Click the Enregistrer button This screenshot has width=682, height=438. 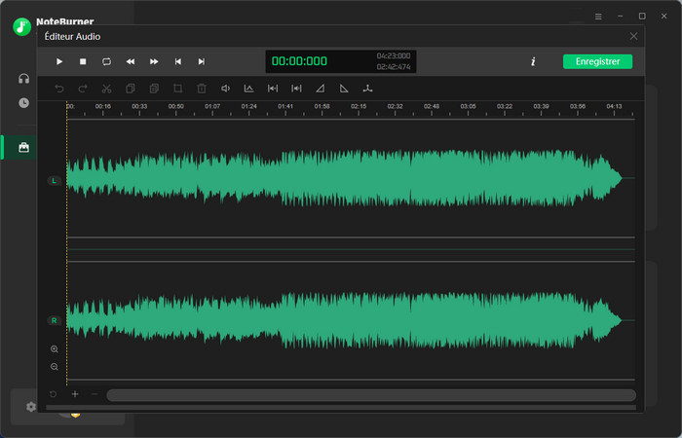(x=597, y=61)
